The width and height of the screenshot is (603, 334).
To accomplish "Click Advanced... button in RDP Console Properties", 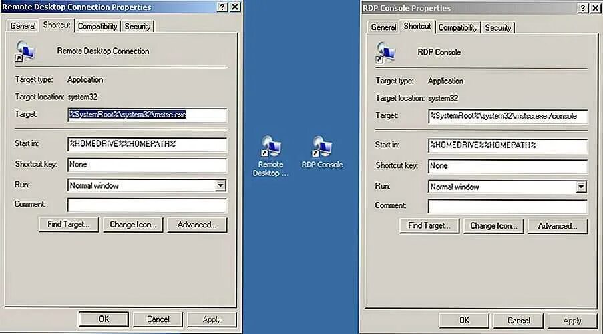I will coord(558,226).
